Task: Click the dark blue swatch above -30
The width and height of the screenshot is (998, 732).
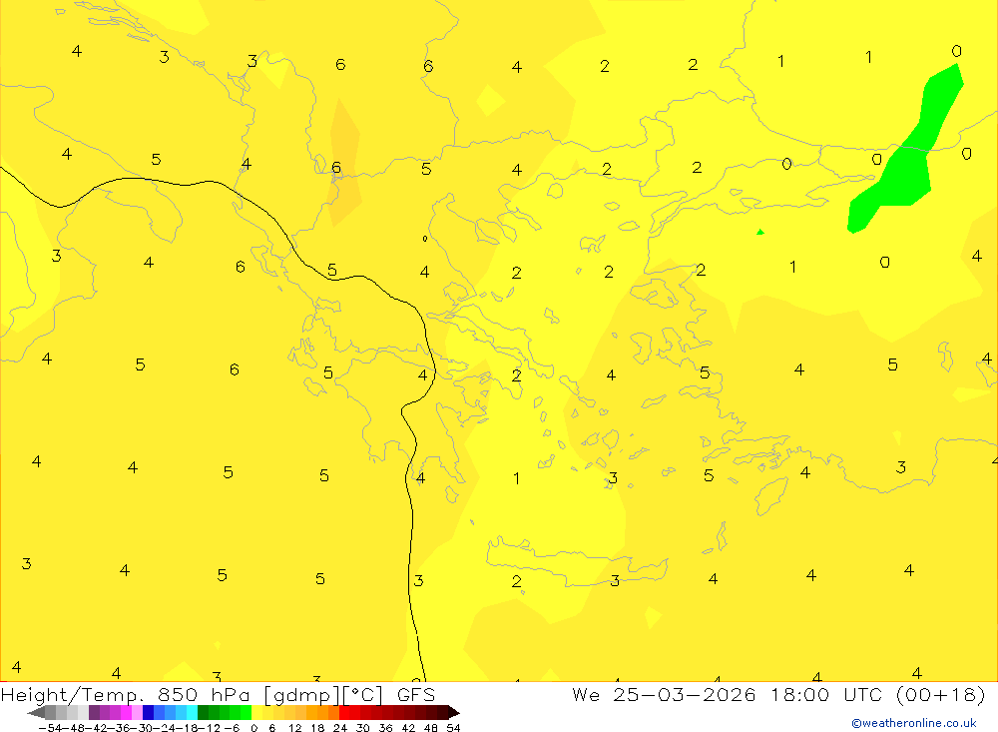Action: [148, 713]
